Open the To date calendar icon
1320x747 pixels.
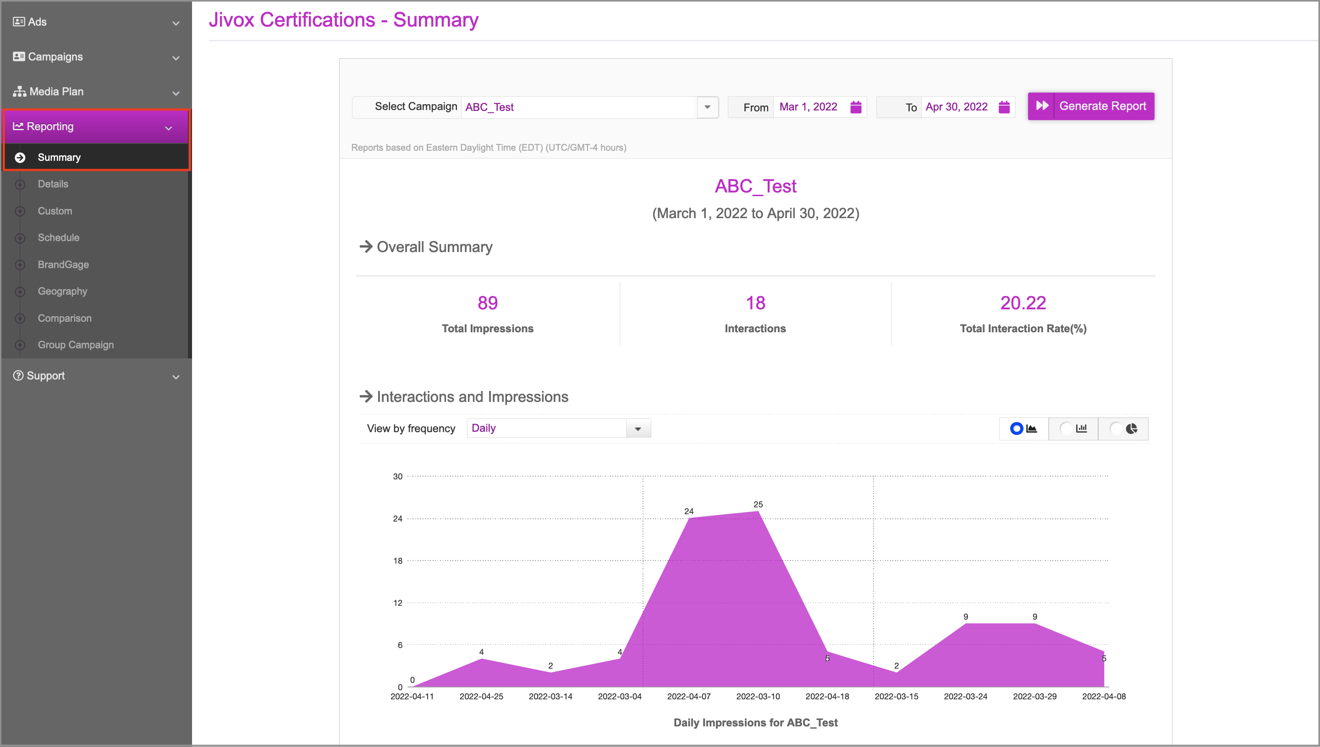point(1004,107)
